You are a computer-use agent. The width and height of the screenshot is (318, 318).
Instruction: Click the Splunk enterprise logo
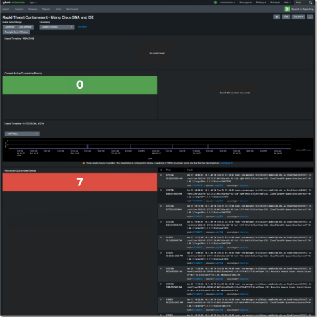(x=13, y=3)
